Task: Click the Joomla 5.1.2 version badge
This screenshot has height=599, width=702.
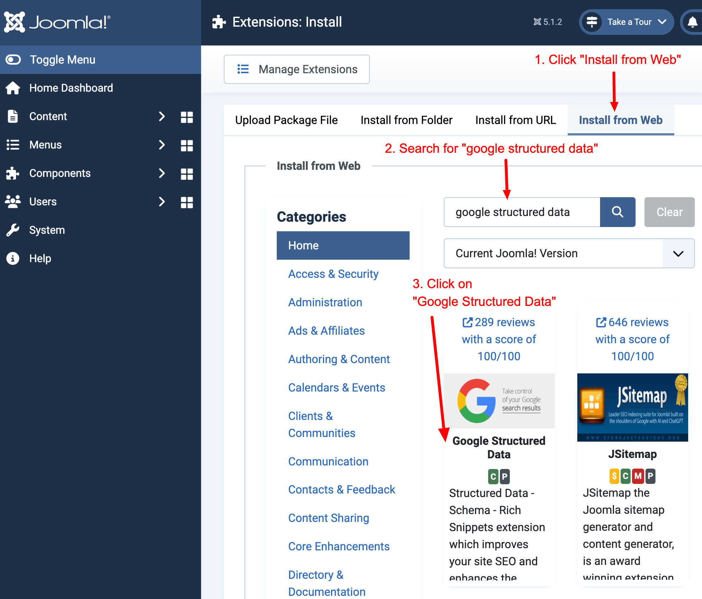Action: (x=547, y=22)
